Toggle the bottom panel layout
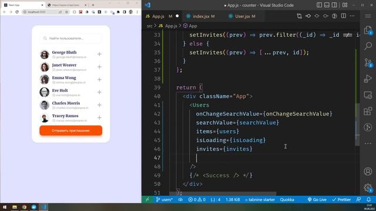 pyautogui.click(x=327, y=5)
